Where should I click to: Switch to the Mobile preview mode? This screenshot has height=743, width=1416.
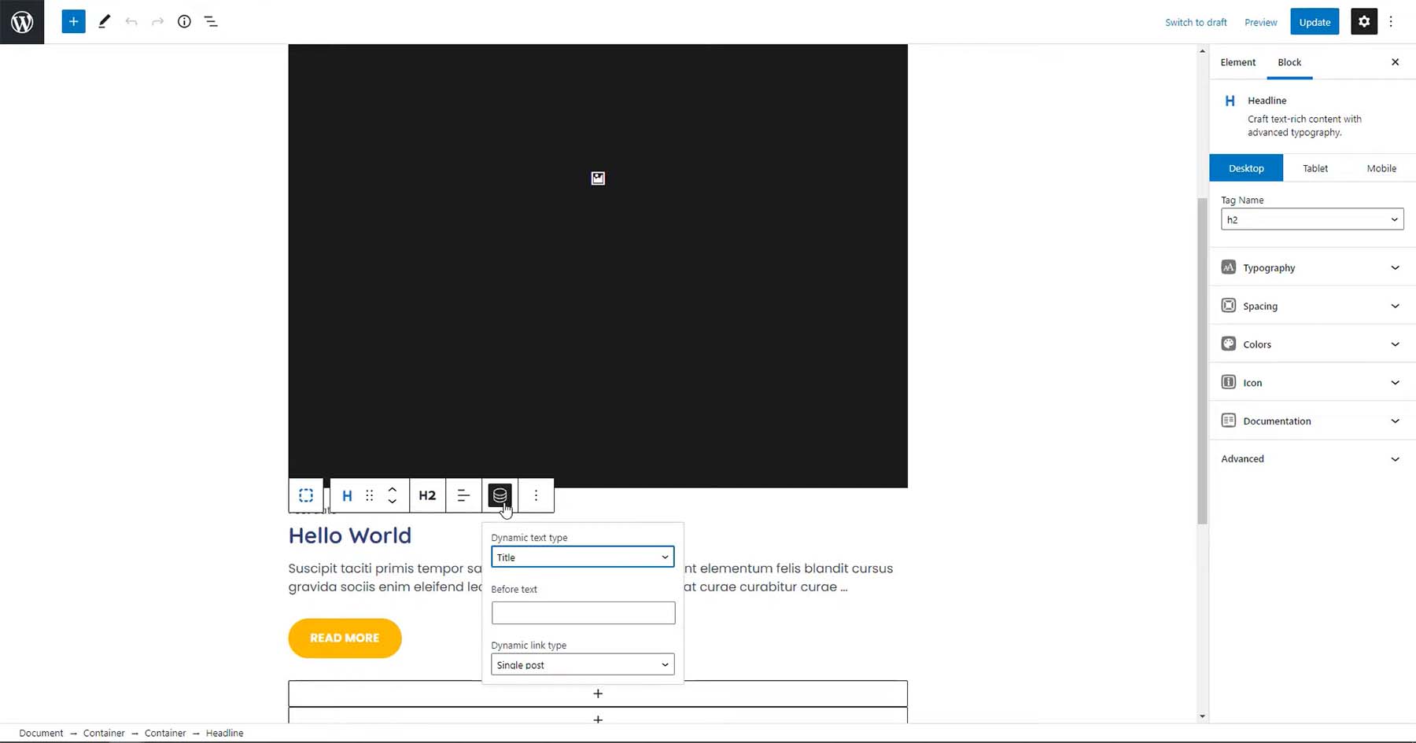coord(1381,167)
